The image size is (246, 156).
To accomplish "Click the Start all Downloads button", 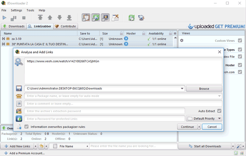I will (205, 146).
